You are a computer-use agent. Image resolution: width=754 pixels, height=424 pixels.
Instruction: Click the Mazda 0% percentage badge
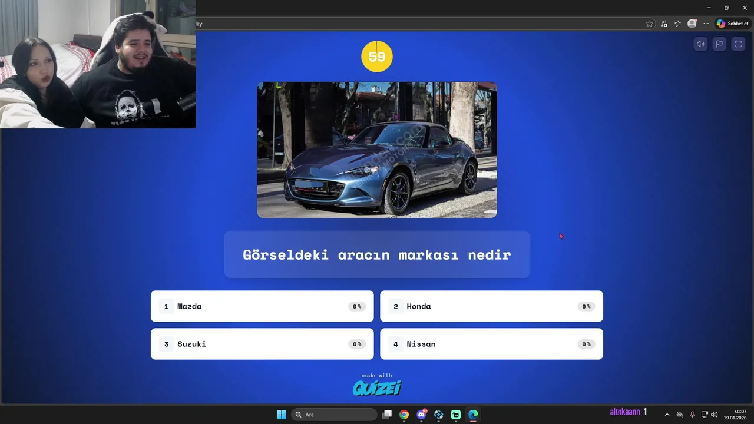[357, 306]
